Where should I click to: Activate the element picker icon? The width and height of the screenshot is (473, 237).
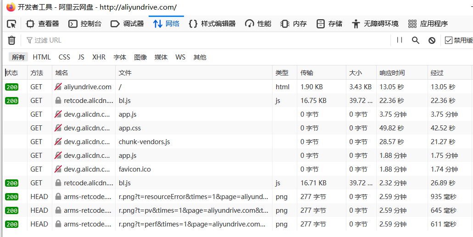click(11, 24)
